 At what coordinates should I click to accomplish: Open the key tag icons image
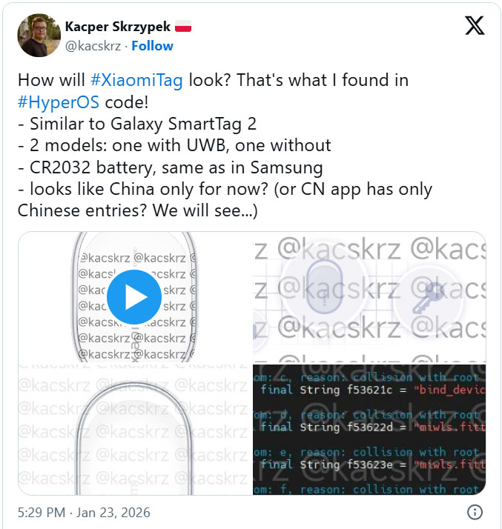[369, 297]
